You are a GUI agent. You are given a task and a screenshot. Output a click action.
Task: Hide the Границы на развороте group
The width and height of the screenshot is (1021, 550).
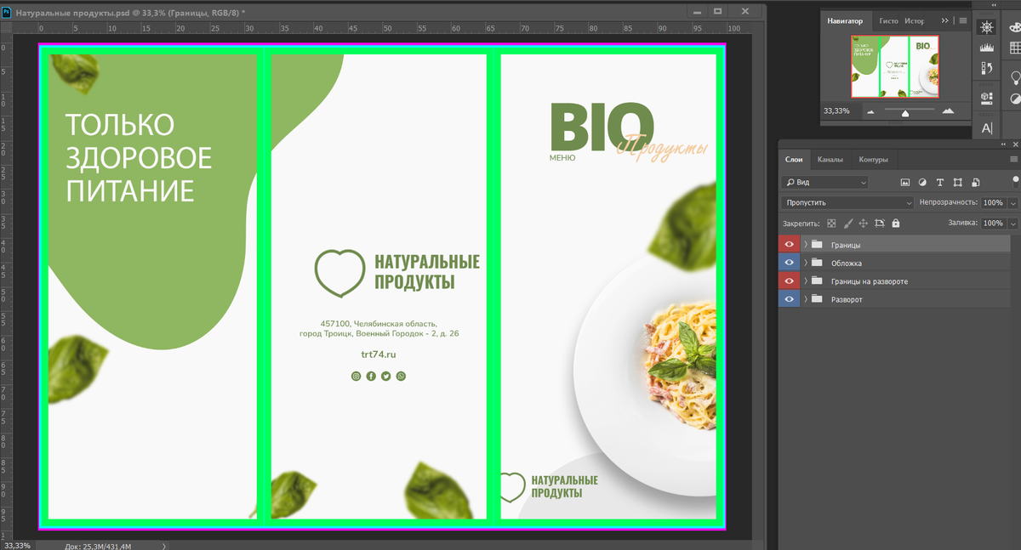click(x=789, y=281)
